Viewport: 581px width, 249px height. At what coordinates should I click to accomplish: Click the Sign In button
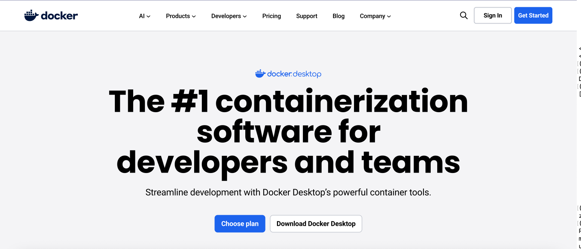492,16
